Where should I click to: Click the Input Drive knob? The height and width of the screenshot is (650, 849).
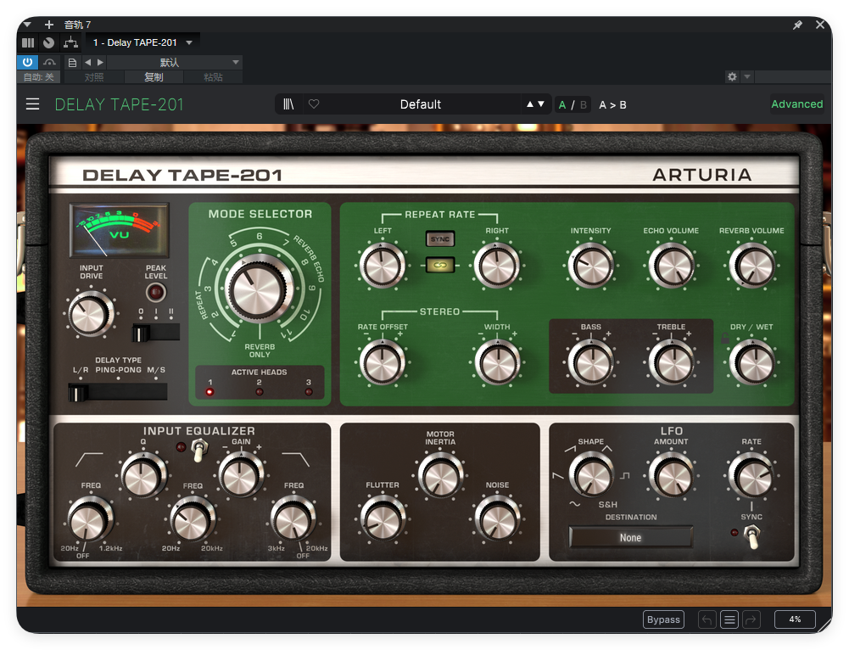[x=91, y=314]
